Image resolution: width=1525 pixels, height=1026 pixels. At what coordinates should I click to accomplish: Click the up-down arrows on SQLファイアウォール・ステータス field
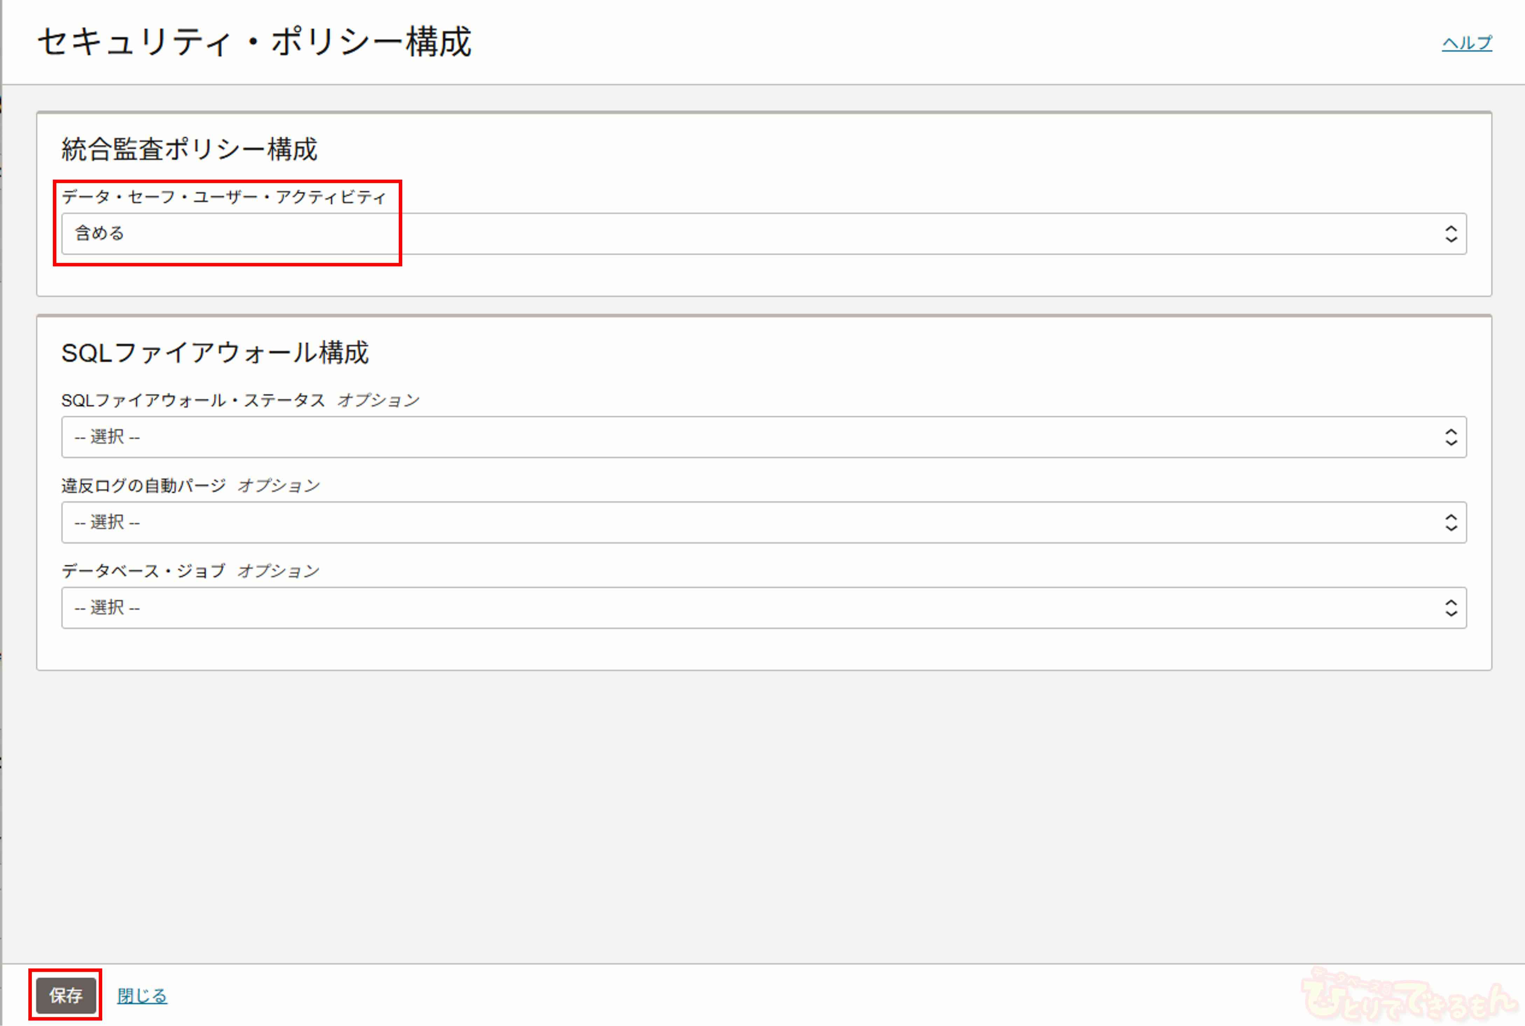[x=1450, y=437]
